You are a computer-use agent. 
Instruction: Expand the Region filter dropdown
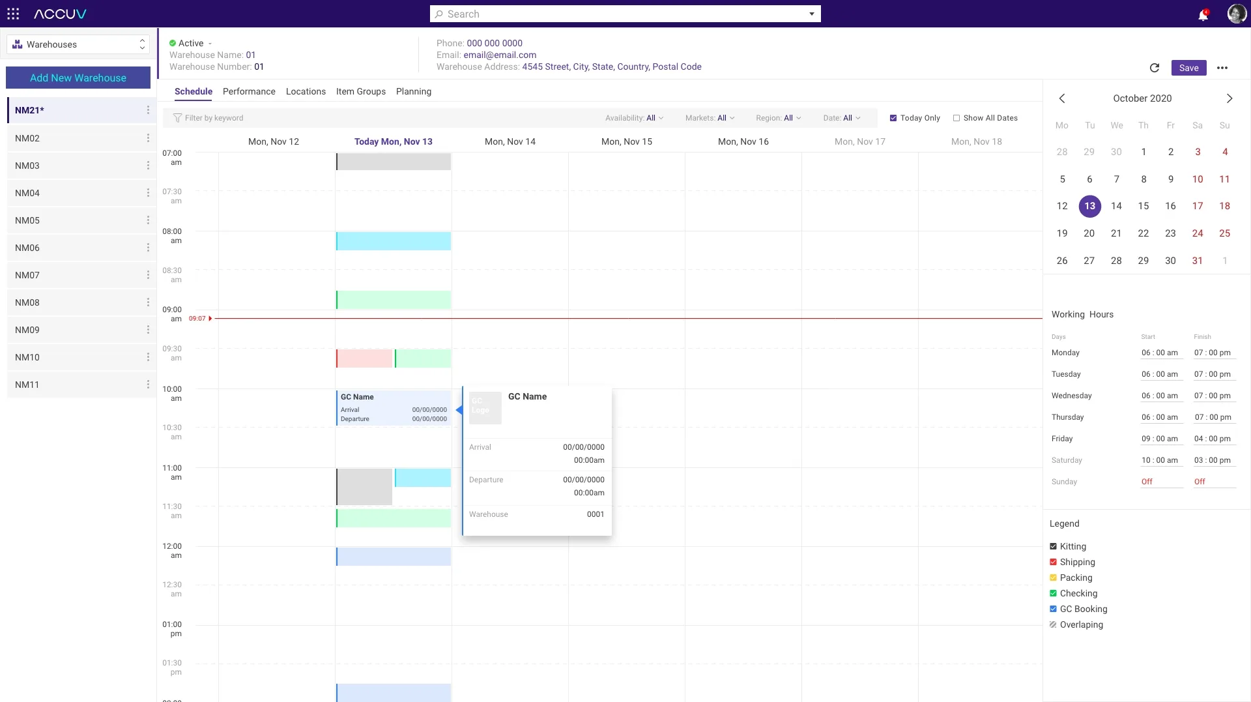tap(779, 118)
